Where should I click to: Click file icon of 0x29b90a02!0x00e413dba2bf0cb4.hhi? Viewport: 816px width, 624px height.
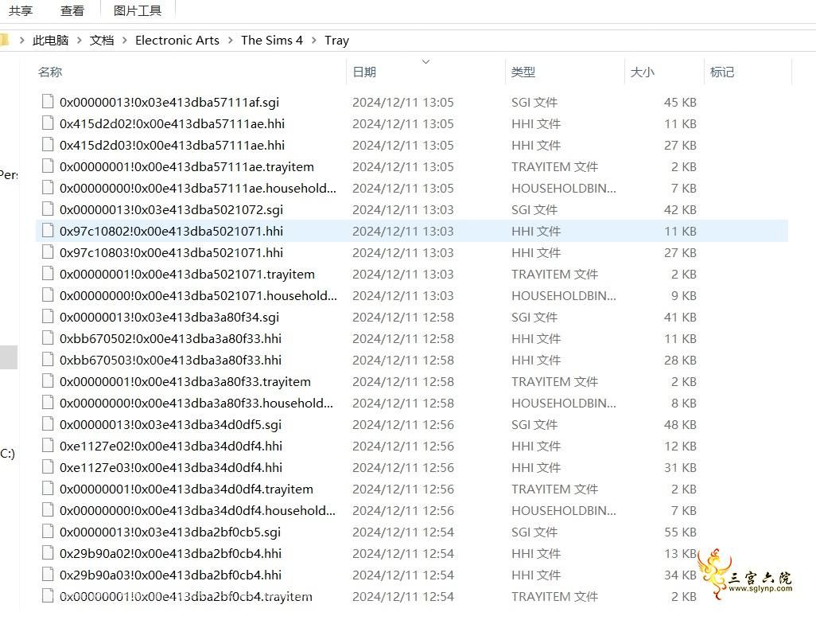coord(48,553)
